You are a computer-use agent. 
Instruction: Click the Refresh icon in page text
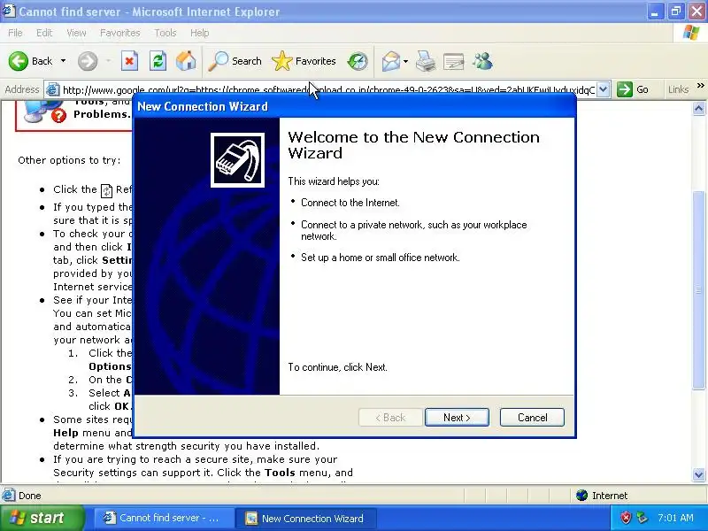point(106,190)
